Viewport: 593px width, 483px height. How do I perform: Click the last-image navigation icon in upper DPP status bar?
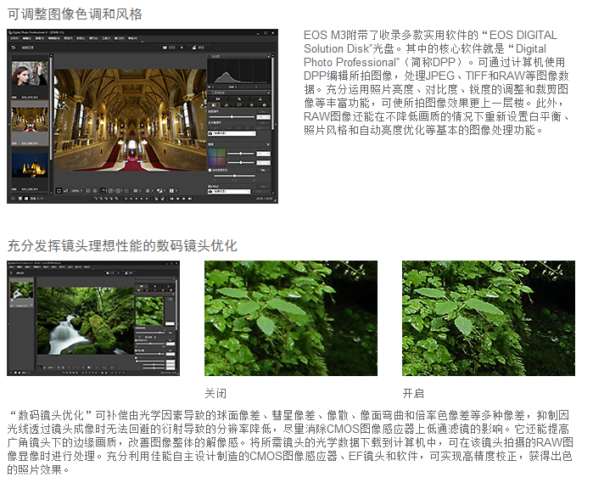point(190,199)
